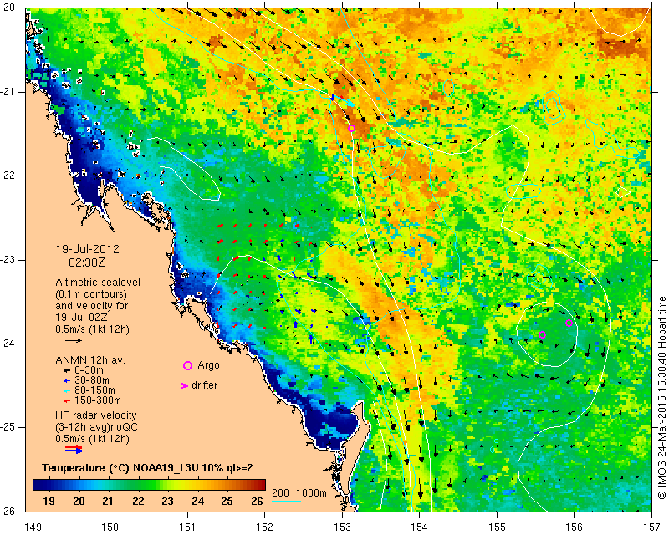Click the 'Altimetric sealevel' legend text

98,283
